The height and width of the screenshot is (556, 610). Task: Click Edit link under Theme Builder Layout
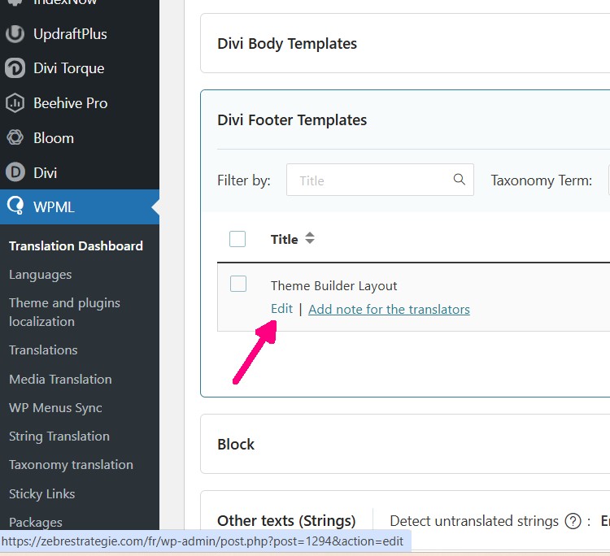281,309
